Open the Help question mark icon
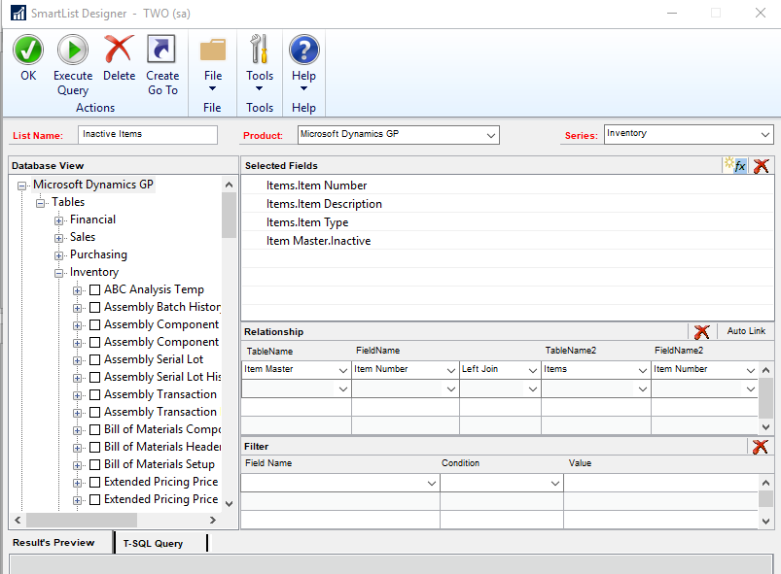Viewport: 781px width, 574px height. [x=303, y=50]
